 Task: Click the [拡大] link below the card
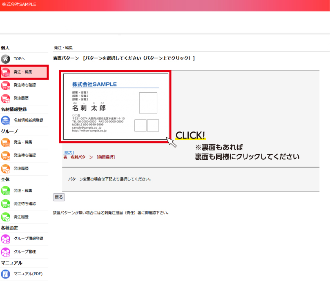coord(69,152)
